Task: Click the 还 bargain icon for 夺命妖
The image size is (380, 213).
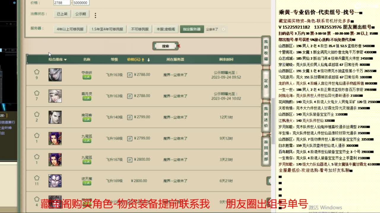Action: coord(130,75)
